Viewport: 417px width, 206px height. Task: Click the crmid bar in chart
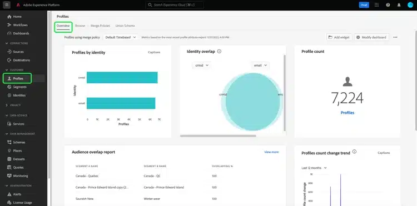122,78
